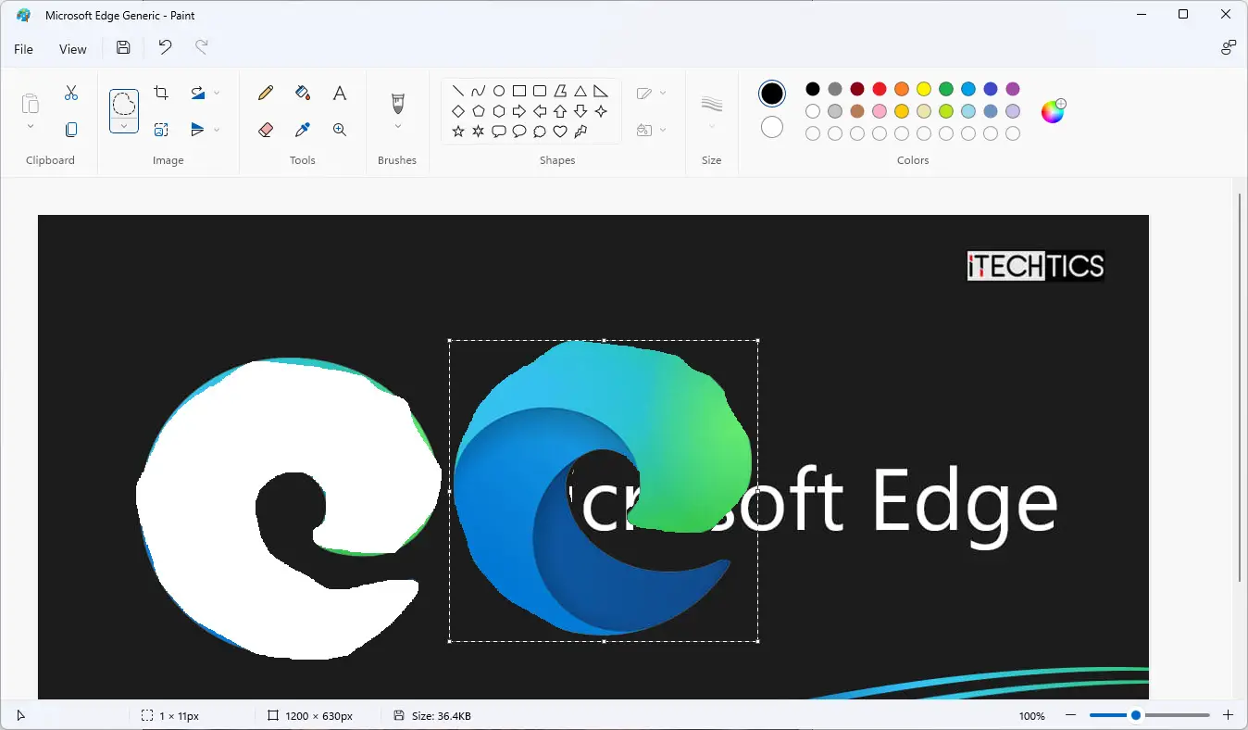Select the Magnifier tool
Viewport: 1248px width, 730px height.
point(340,130)
